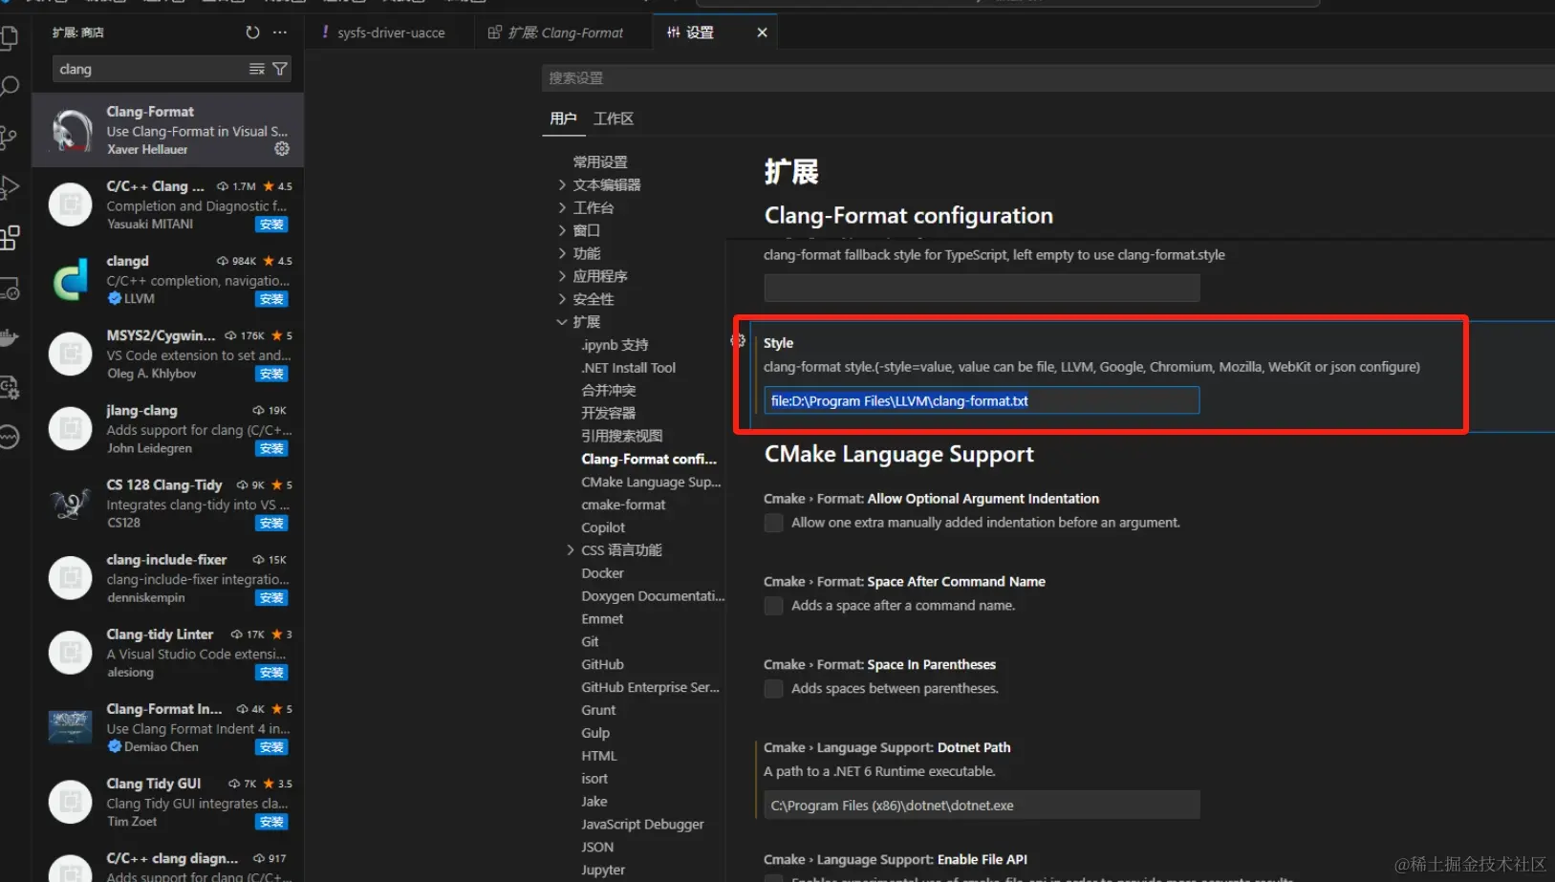This screenshot has width=1555, height=882.
Task: Expand CSS 语言功能 settings entry
Action: (571, 549)
